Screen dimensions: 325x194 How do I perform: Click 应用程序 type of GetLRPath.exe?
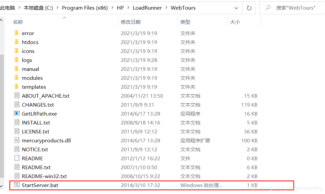pos(190,114)
